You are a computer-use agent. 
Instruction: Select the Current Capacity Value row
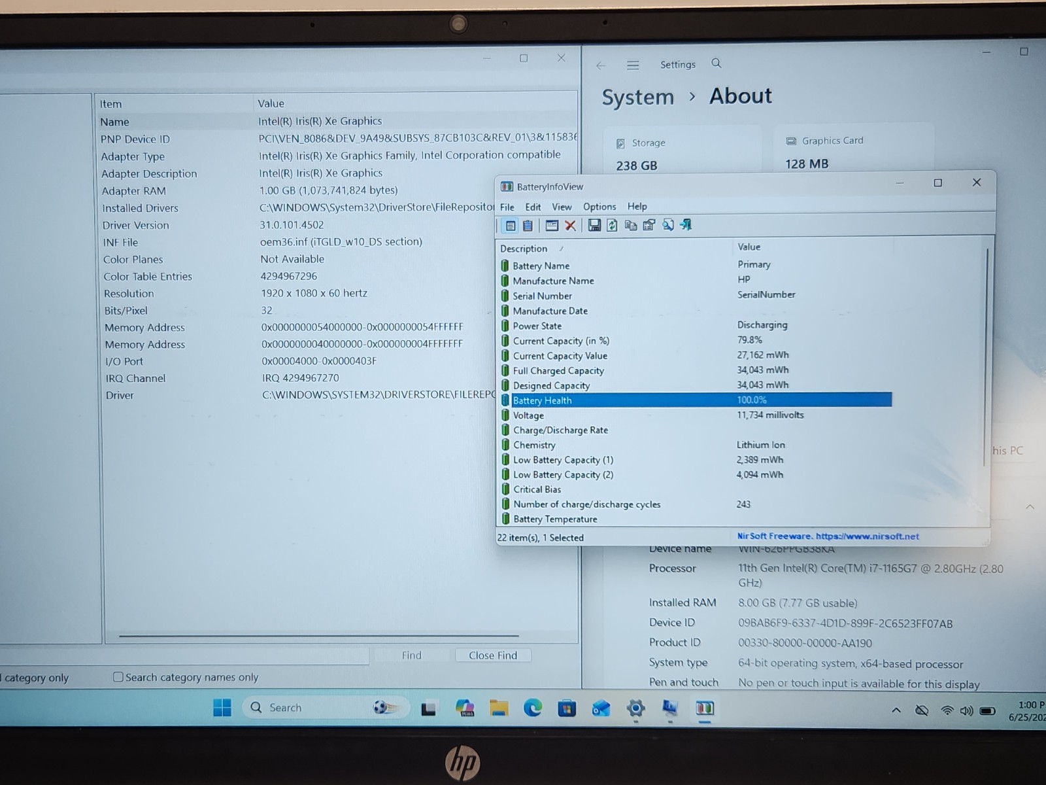695,356
